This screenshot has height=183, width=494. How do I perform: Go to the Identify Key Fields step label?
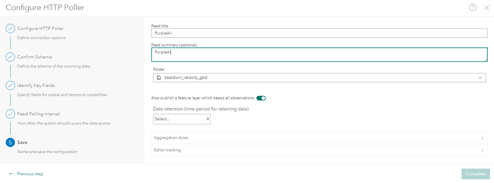coord(36,85)
